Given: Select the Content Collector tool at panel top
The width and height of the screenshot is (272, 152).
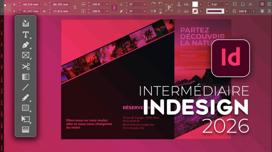Looking at the screenshot, I should click(x=25, y=23).
